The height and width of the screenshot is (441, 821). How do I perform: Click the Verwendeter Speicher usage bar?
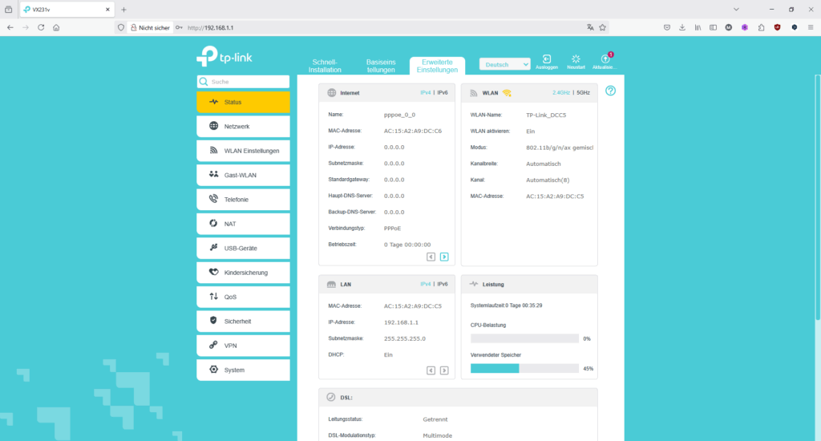click(524, 369)
